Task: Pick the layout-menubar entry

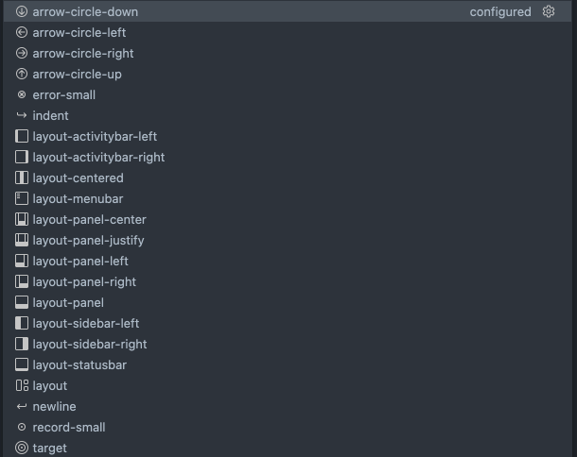Action: 78,199
